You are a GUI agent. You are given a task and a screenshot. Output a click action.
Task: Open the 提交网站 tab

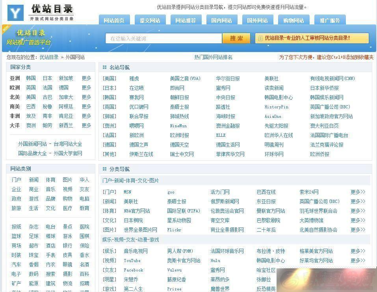150,20
